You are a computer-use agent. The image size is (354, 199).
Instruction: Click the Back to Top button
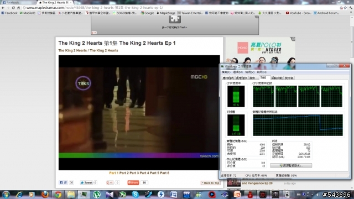(210, 183)
